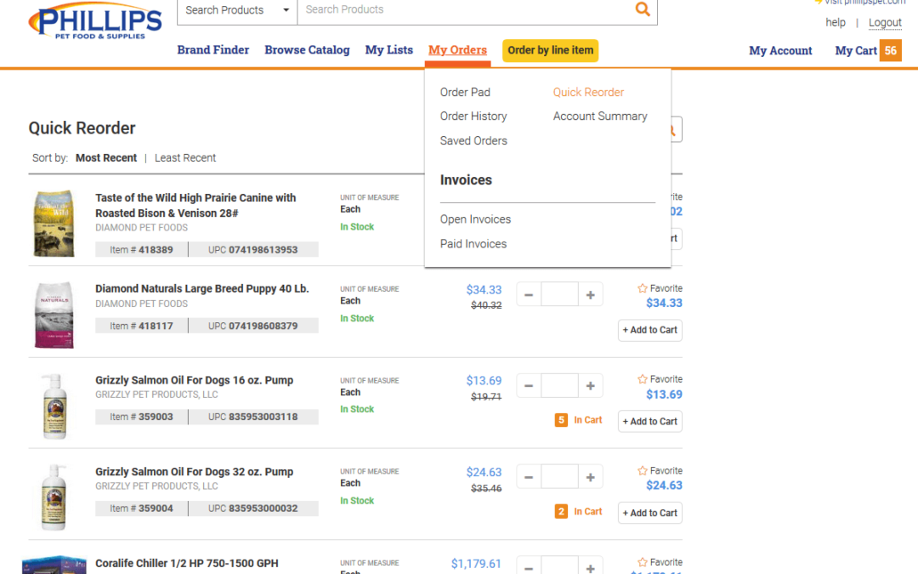Favorite star for Grizzly Salmon Oil 32 oz.

point(643,470)
